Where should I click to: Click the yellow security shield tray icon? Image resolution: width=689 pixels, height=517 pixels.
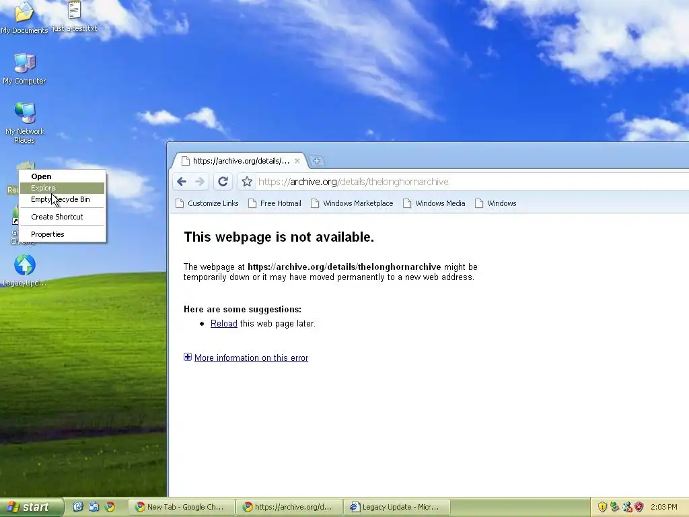click(x=602, y=507)
